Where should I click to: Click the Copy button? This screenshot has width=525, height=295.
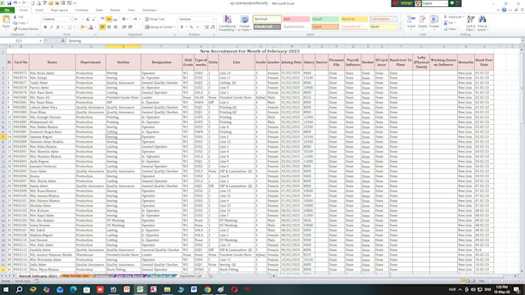(x=20, y=23)
